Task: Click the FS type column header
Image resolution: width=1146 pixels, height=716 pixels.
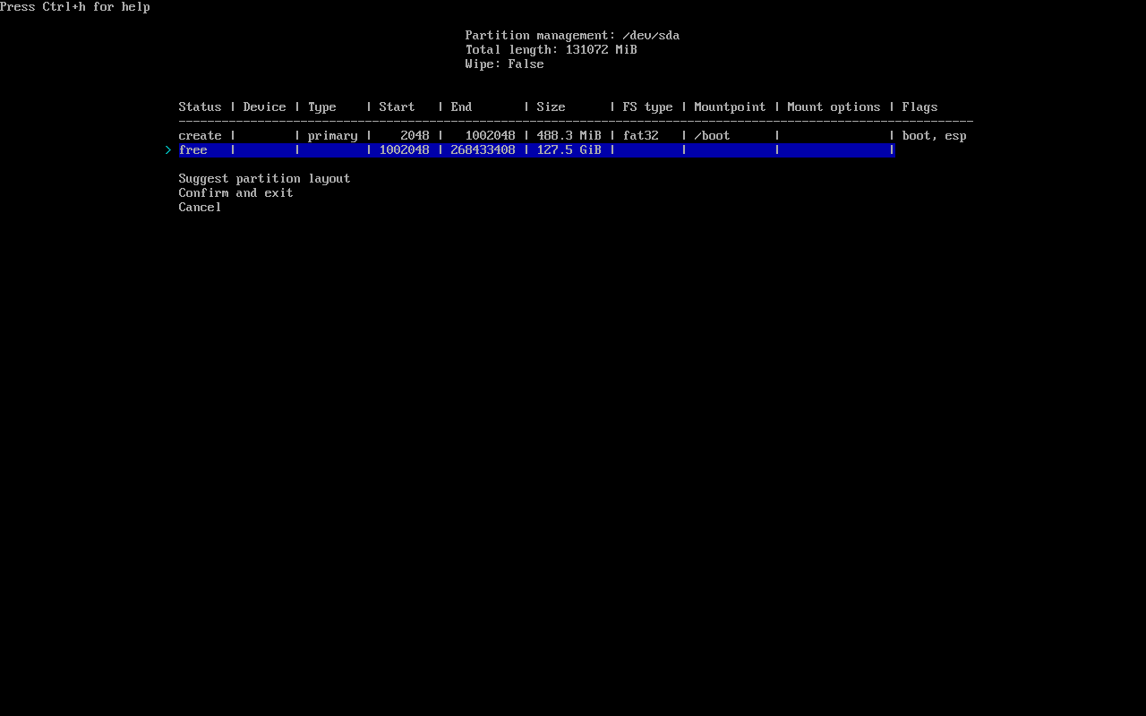Action: [647, 107]
